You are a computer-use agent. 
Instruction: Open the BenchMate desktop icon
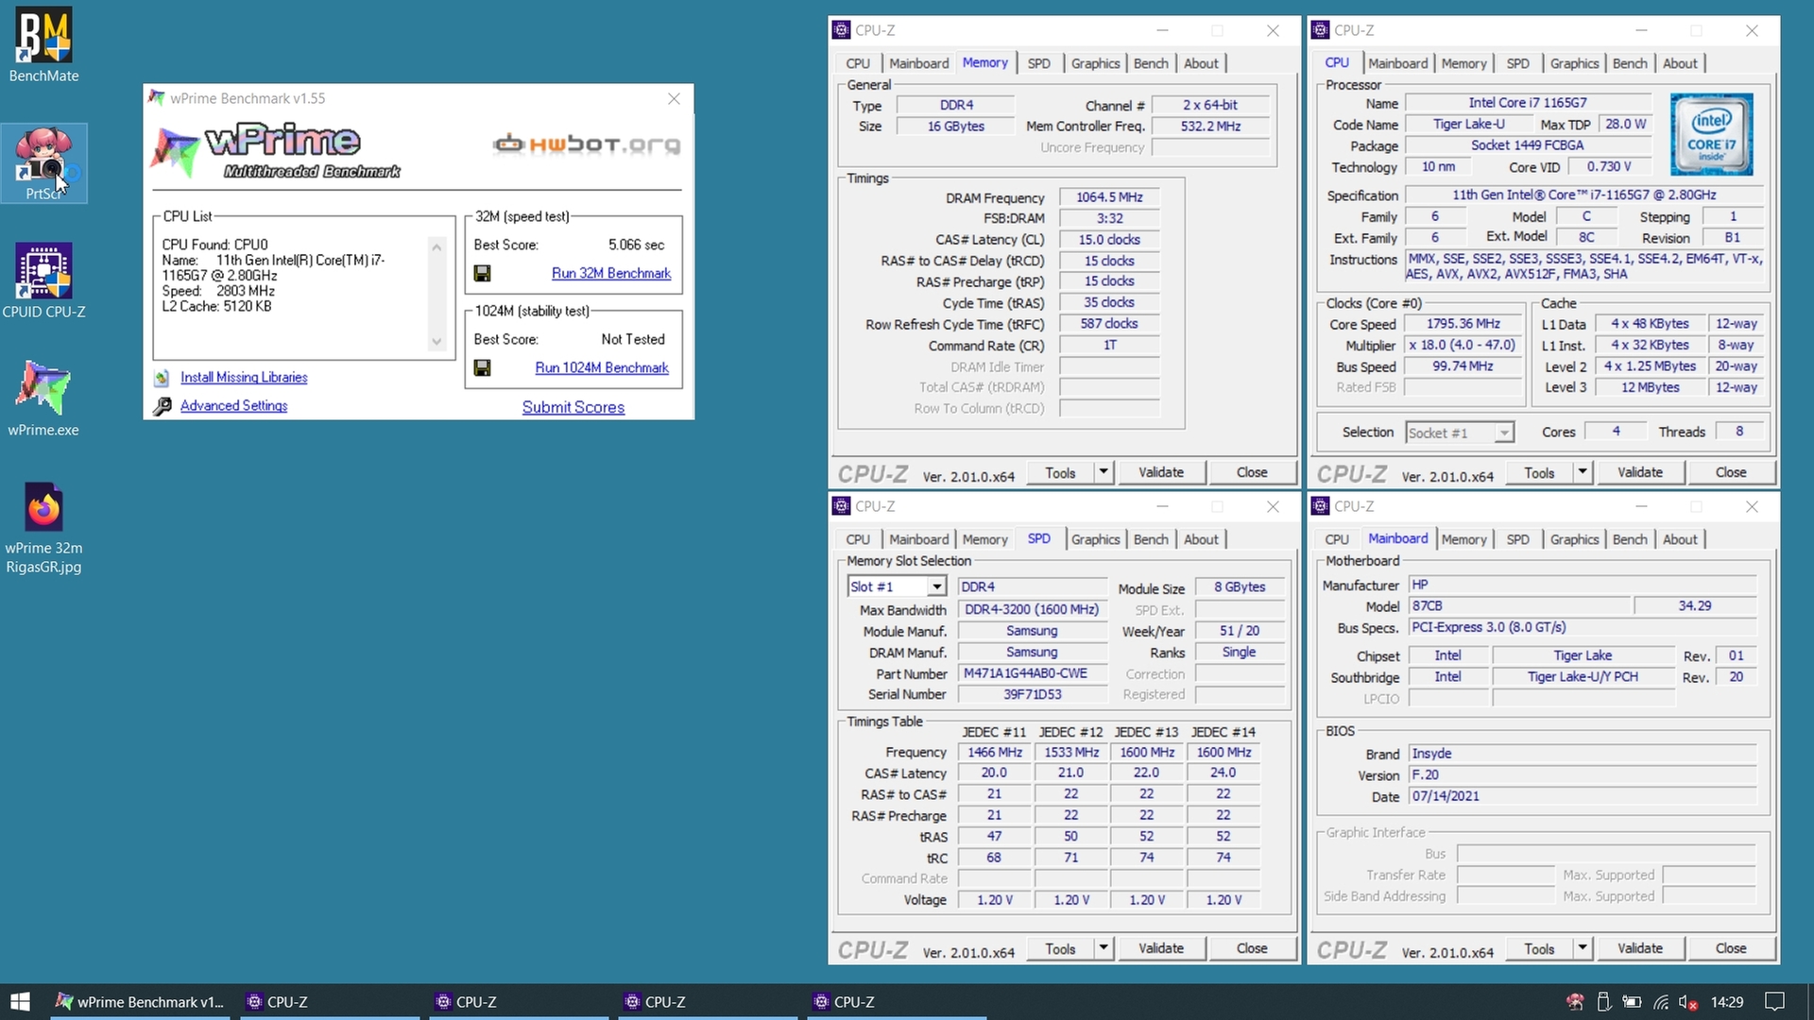click(43, 45)
